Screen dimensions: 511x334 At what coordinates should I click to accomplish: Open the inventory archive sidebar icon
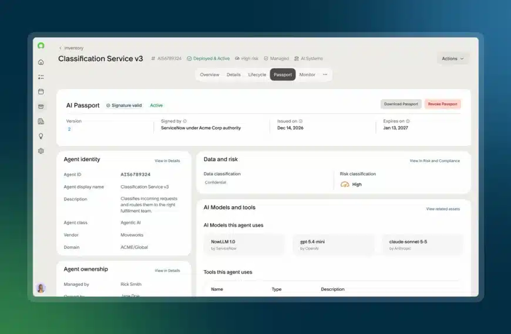coord(41,107)
